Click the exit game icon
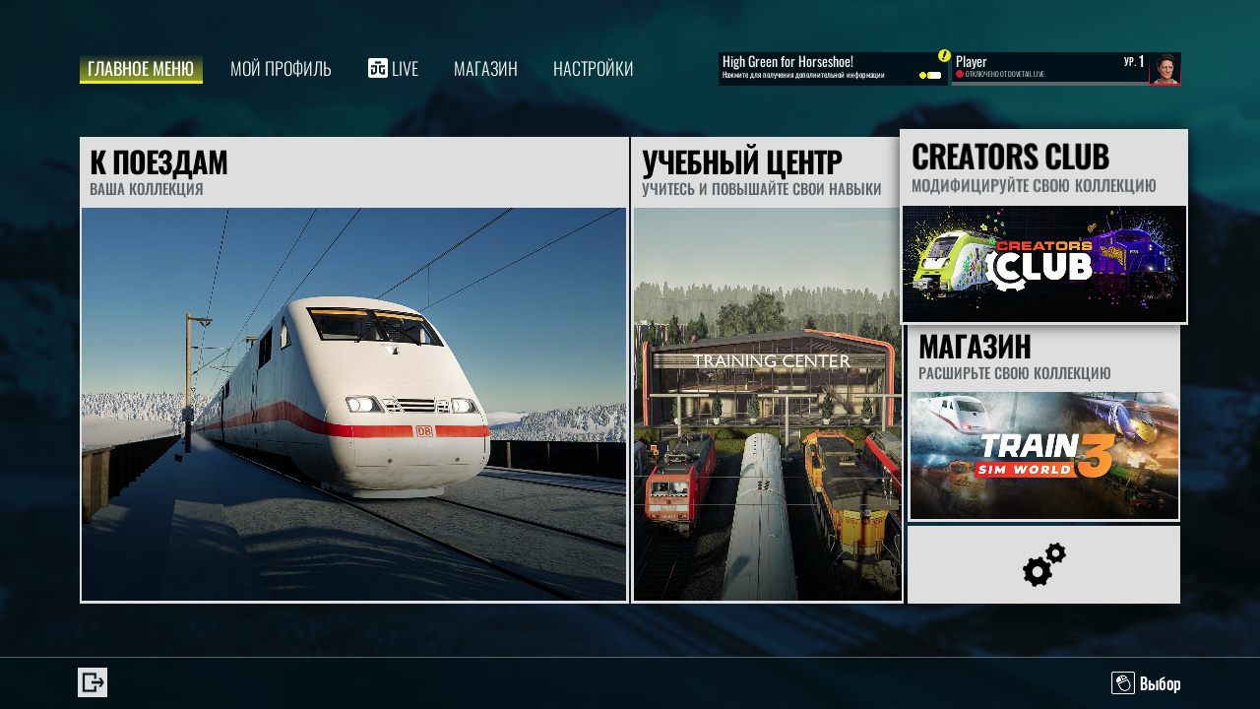This screenshot has width=1260, height=709. point(93,682)
